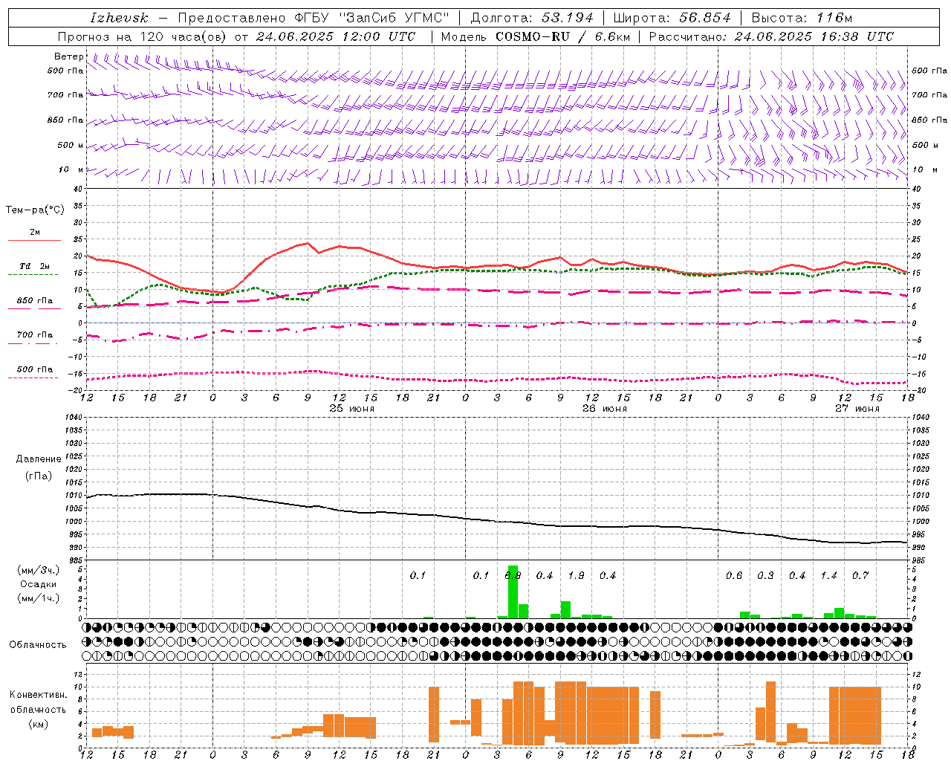Viewport: 951px width, 761px height.
Task: Click the Долгота: 53.194 value
Action: click(532, 18)
